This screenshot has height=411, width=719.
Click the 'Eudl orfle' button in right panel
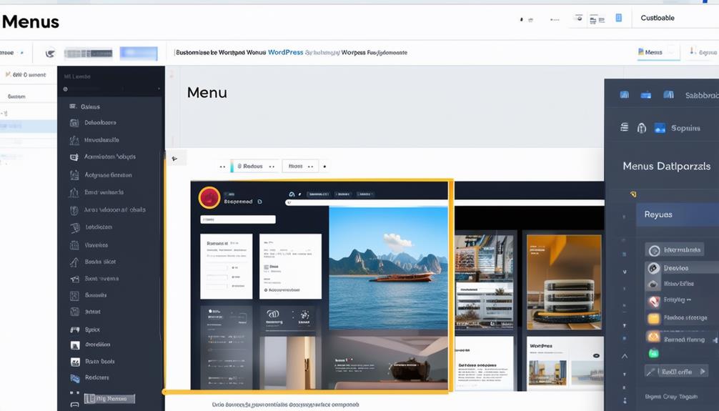tap(676, 372)
